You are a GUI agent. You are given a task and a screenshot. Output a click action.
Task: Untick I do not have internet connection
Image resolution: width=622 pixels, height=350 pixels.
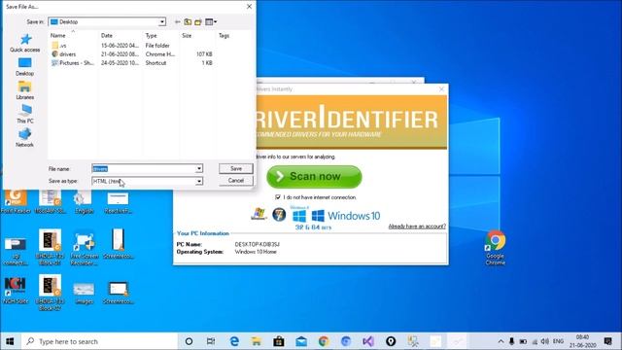click(278, 197)
